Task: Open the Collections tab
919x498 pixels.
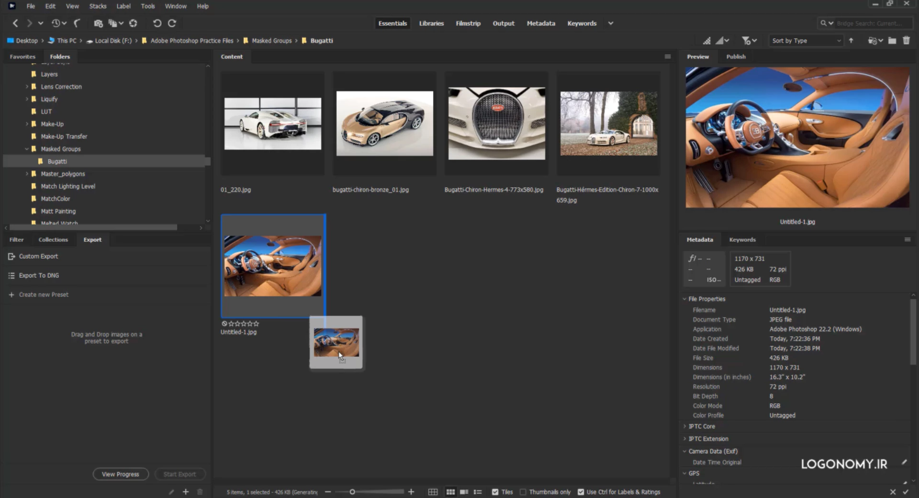Action: 53,239
